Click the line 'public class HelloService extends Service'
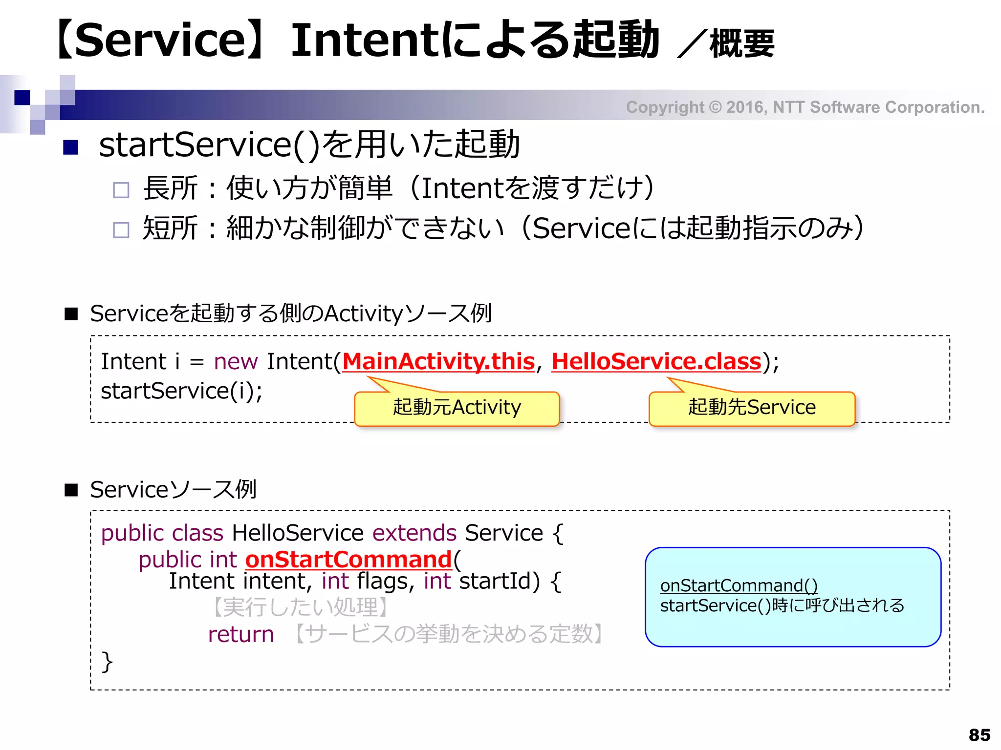 coord(322,533)
